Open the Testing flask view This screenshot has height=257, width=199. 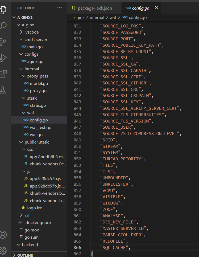click(x=3, y=90)
